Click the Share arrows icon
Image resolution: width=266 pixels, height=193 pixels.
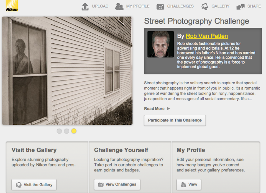click(240, 7)
